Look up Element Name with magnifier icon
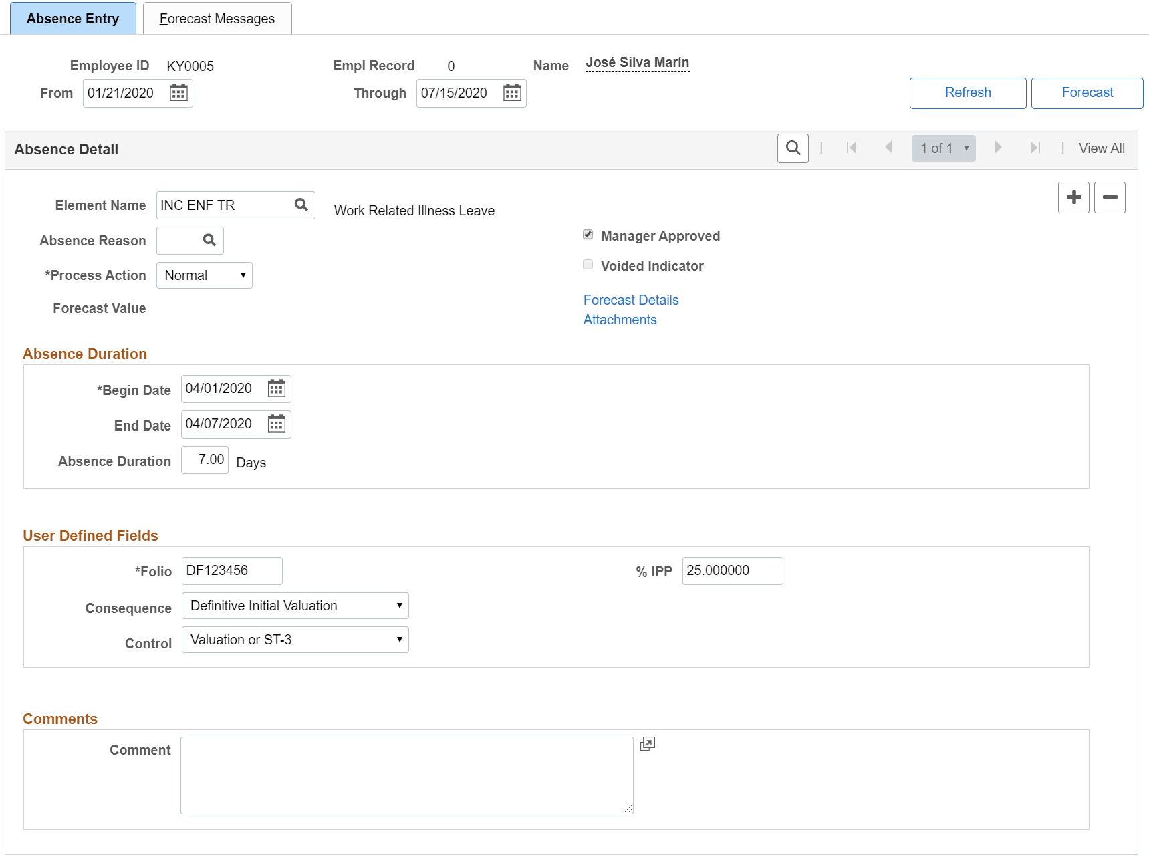Screen dimensions: 1149x859 301,205
